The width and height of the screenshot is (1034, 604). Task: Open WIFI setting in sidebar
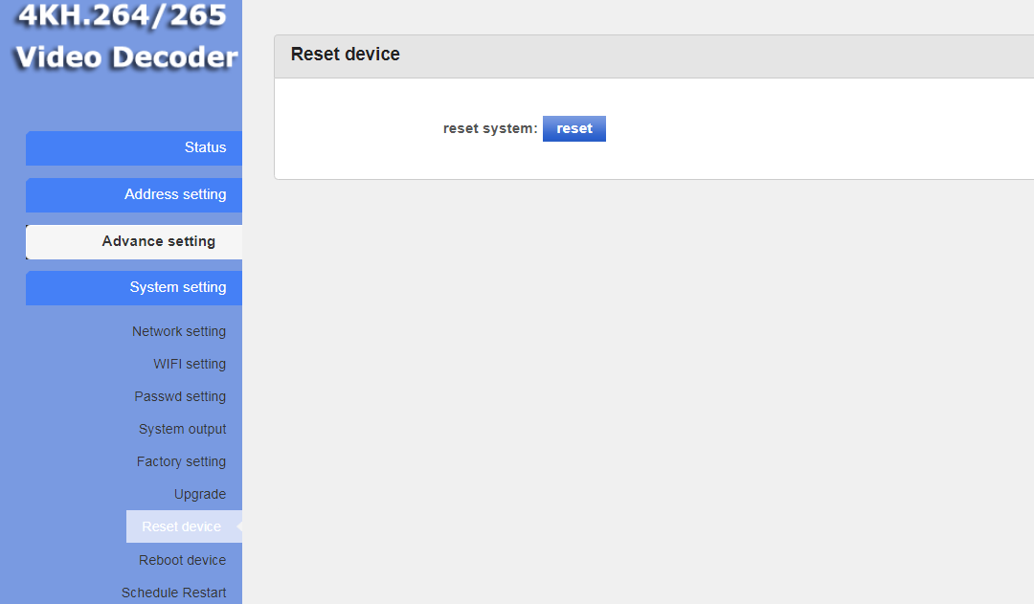(190, 364)
